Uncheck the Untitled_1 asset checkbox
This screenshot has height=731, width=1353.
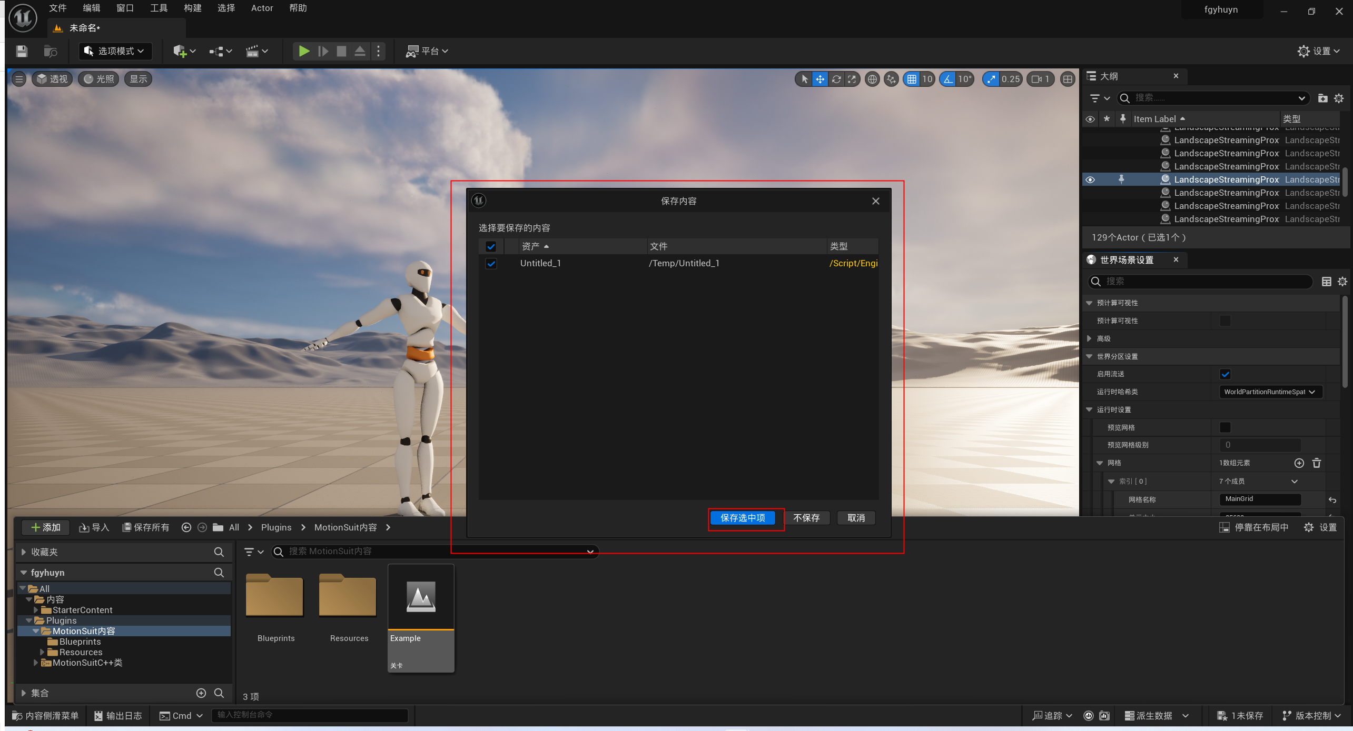pyautogui.click(x=491, y=263)
